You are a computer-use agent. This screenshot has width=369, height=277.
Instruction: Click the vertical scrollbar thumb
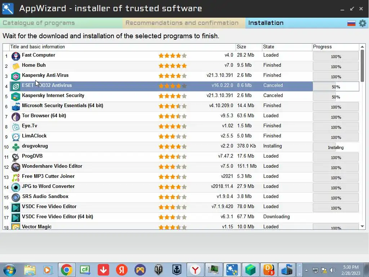[x=363, y=66]
